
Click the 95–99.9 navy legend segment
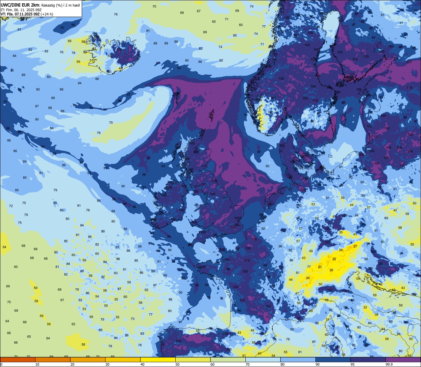click(x=368, y=359)
